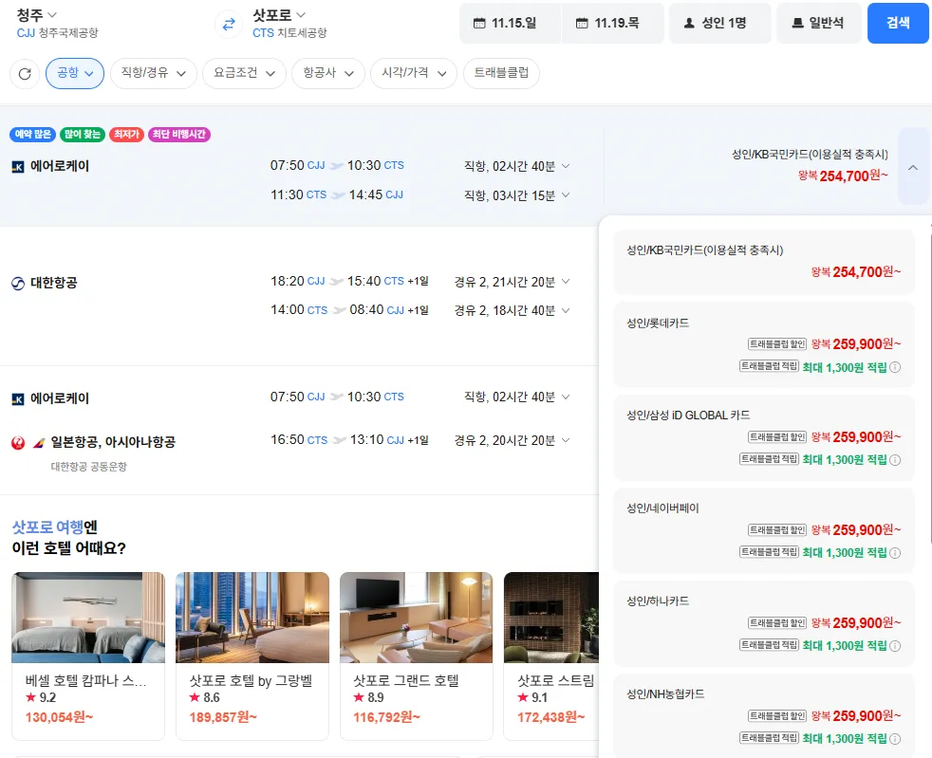Viewport: 932px width, 758px height.
Task: Open 삿포로 destination city dropdown
Action: coord(279,14)
